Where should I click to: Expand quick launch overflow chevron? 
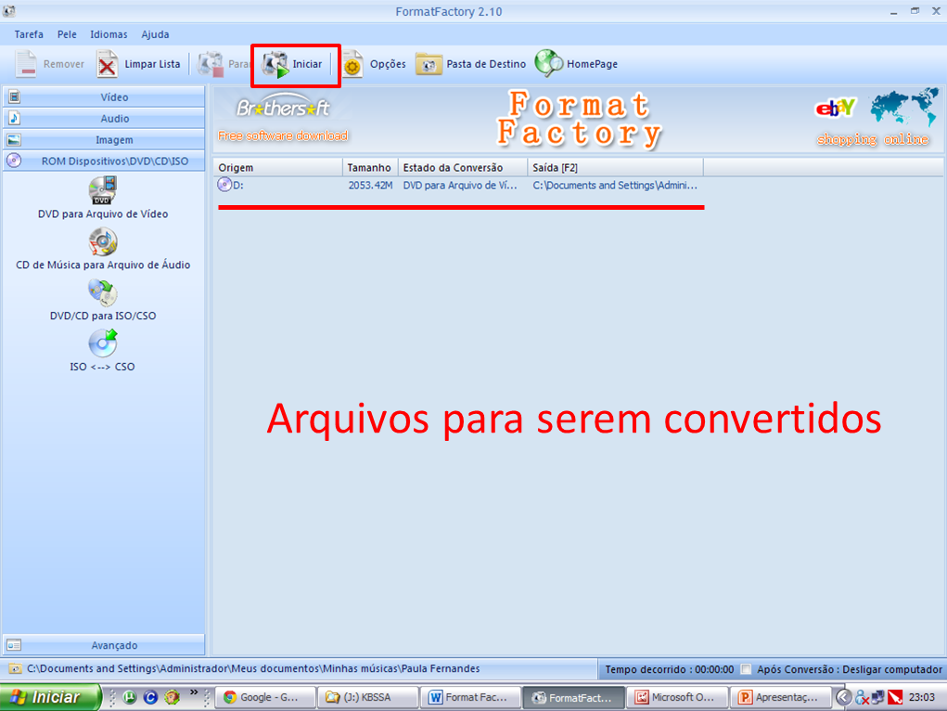(194, 692)
